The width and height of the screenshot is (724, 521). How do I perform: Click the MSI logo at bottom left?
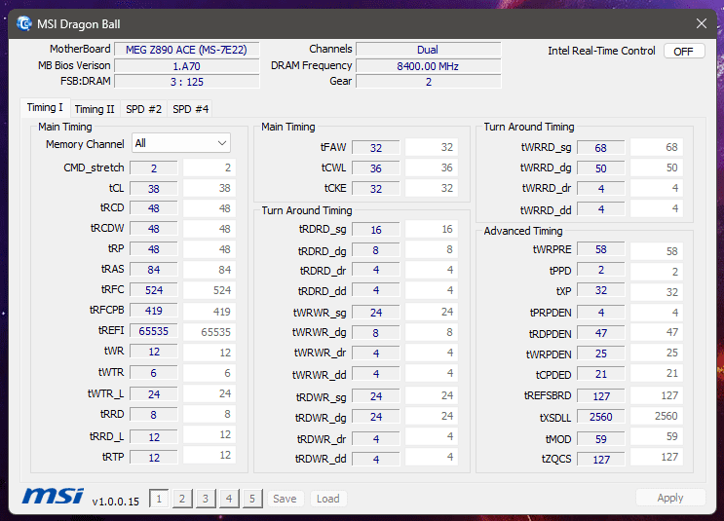click(53, 496)
